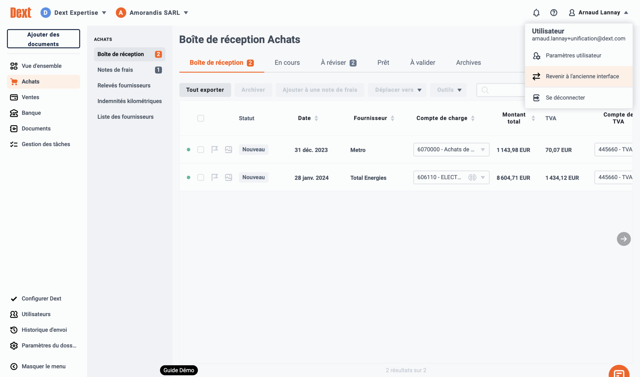Click the Gestion des tâches checklist icon
640x377 pixels.
(14, 144)
